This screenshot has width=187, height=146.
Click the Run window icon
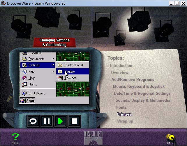(x=24, y=84)
